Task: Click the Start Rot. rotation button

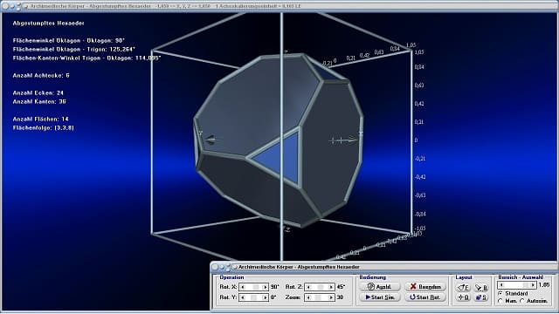Action: pos(425,297)
